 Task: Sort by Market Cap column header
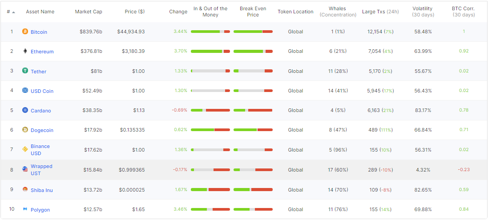[89, 12]
